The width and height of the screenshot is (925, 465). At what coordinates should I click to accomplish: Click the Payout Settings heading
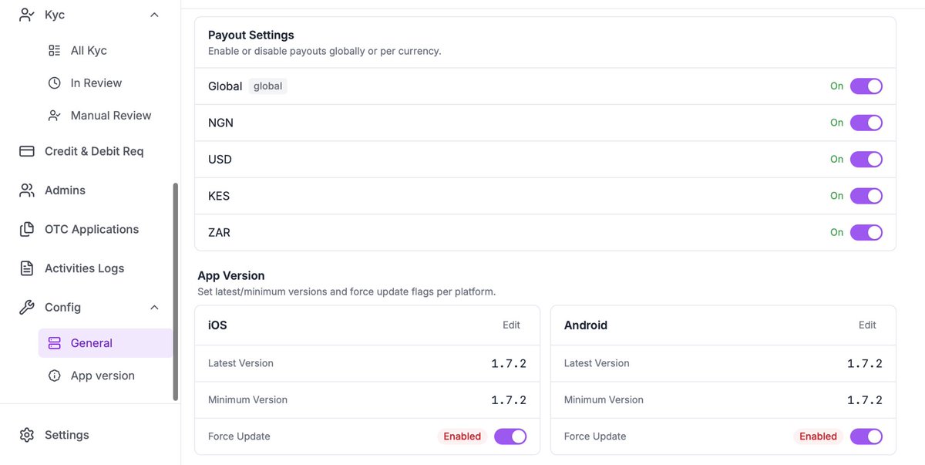[x=251, y=35]
